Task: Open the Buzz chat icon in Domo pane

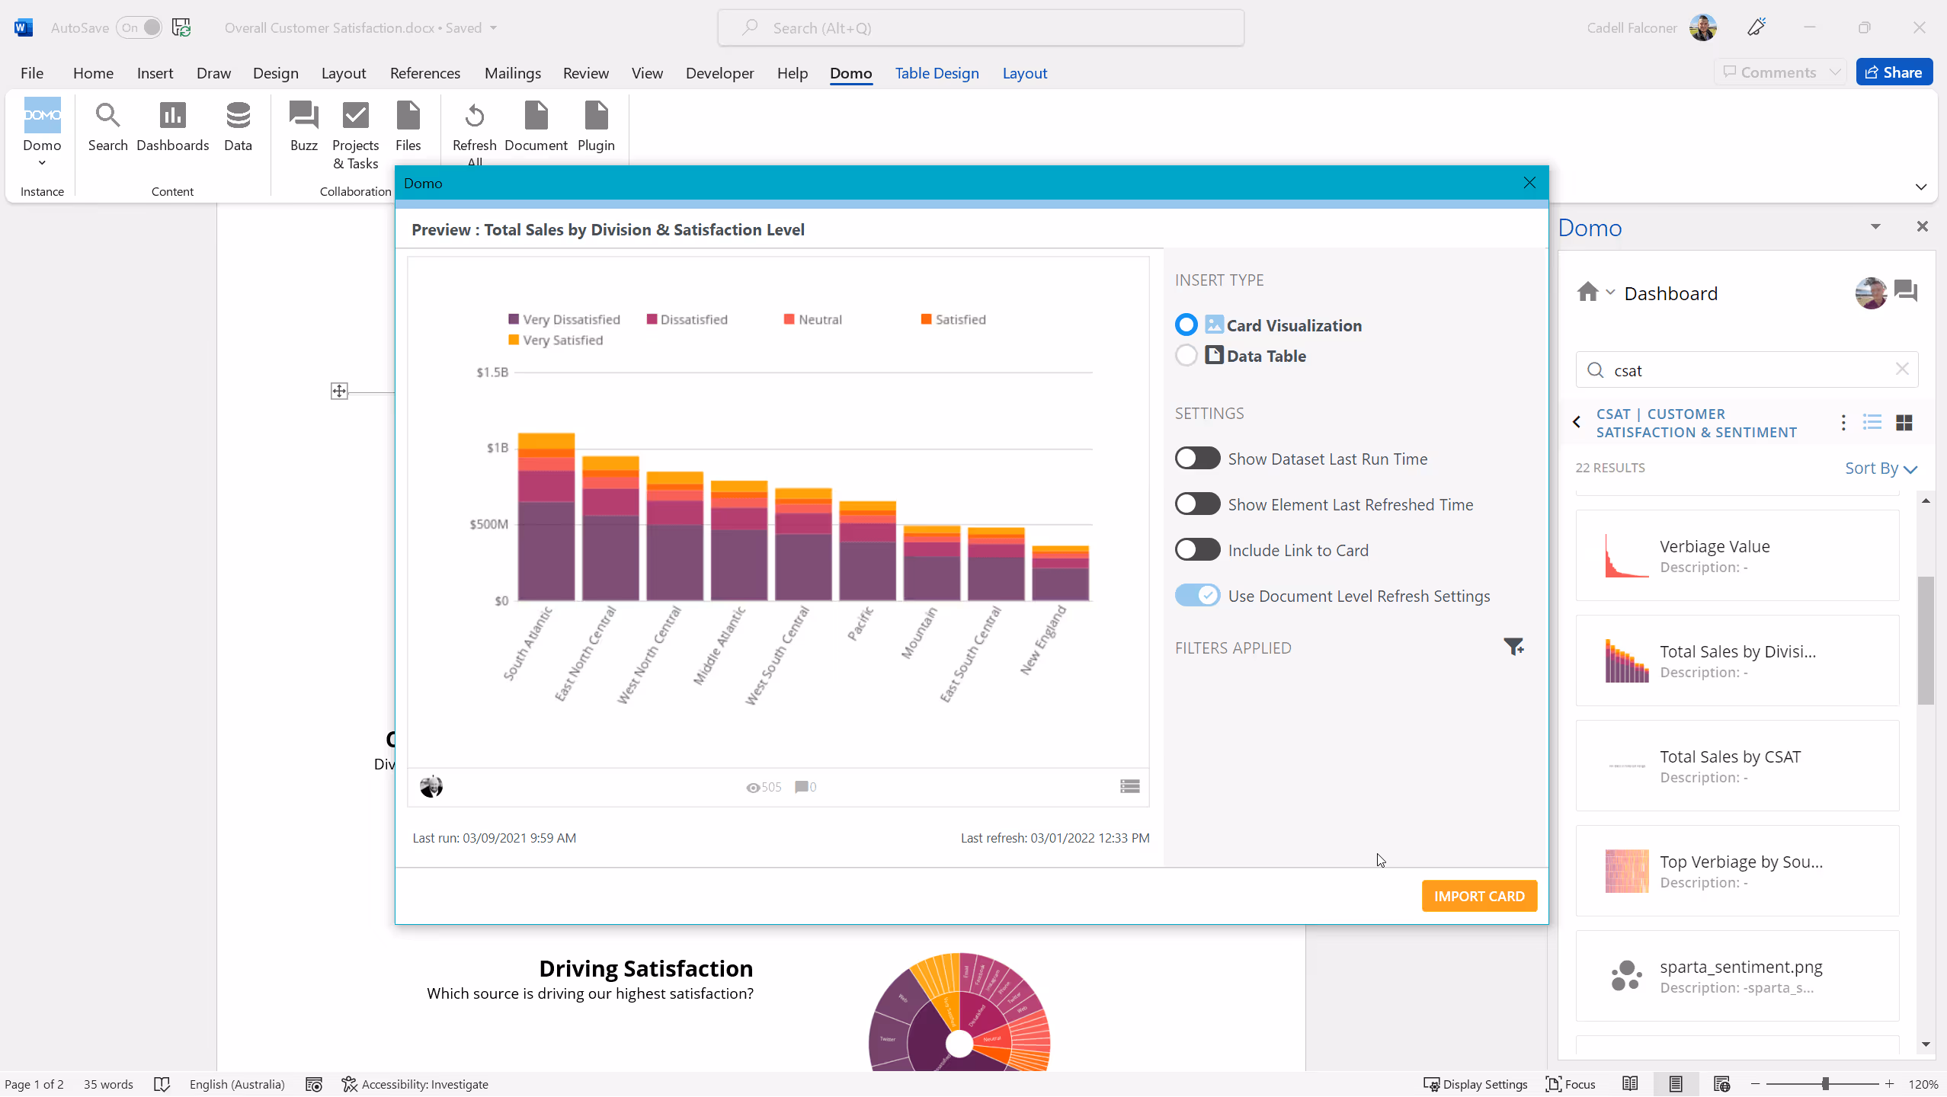Action: (x=1905, y=291)
